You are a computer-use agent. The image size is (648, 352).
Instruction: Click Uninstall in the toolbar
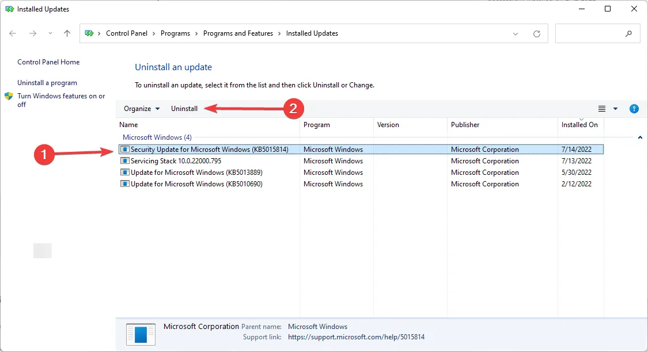point(184,109)
